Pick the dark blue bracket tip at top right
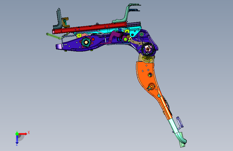Image resolution: width=233 pixels, height=151 pixels. (134, 10)
